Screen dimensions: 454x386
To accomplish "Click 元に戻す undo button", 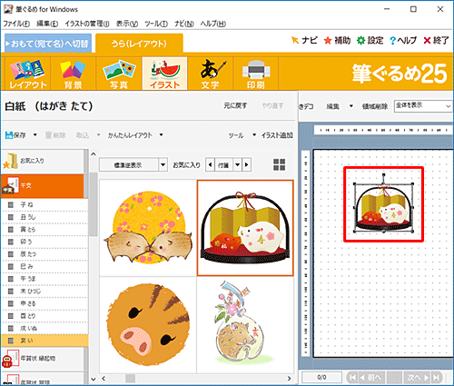I will [235, 105].
